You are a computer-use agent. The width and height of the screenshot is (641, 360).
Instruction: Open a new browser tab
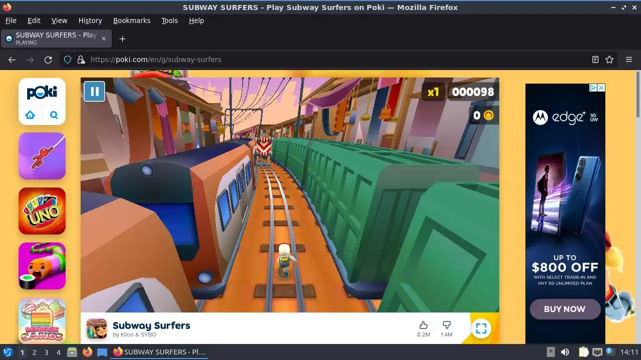(x=122, y=38)
